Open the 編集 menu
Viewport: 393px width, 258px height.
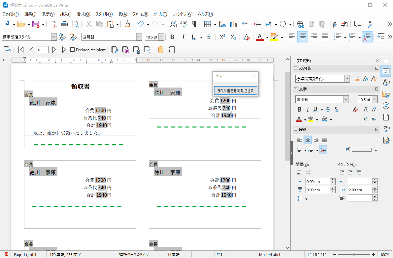click(30, 14)
